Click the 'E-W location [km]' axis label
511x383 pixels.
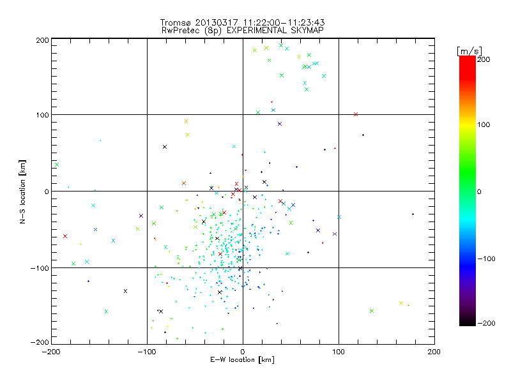242,360
